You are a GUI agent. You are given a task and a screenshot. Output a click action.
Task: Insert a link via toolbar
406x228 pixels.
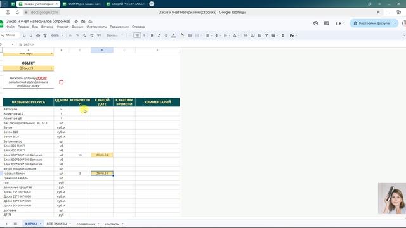tap(246, 35)
